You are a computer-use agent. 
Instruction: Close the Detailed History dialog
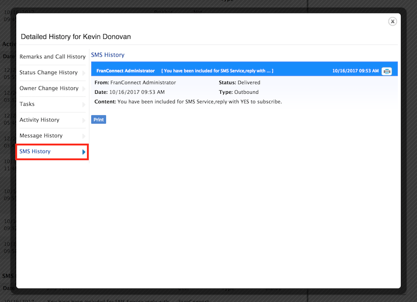[x=392, y=22]
